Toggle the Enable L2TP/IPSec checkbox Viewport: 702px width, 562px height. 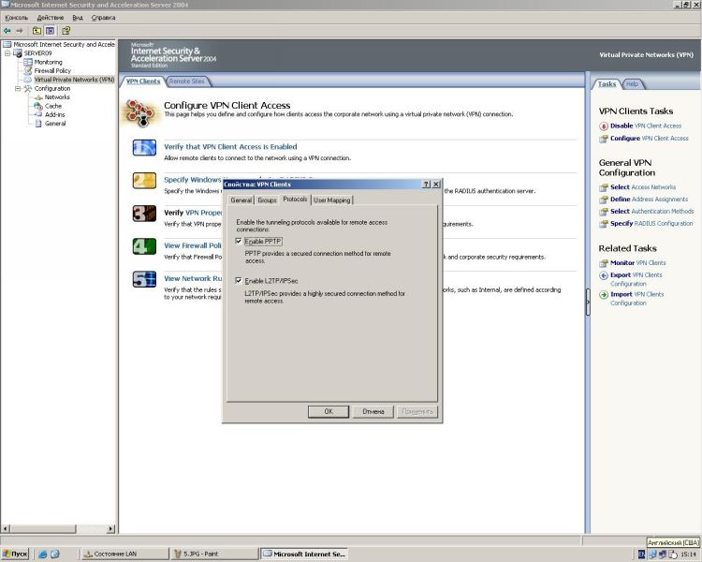pos(239,281)
